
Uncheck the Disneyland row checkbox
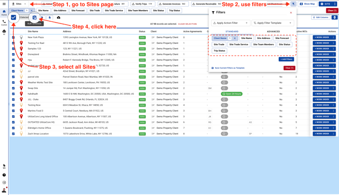point(13,54)
